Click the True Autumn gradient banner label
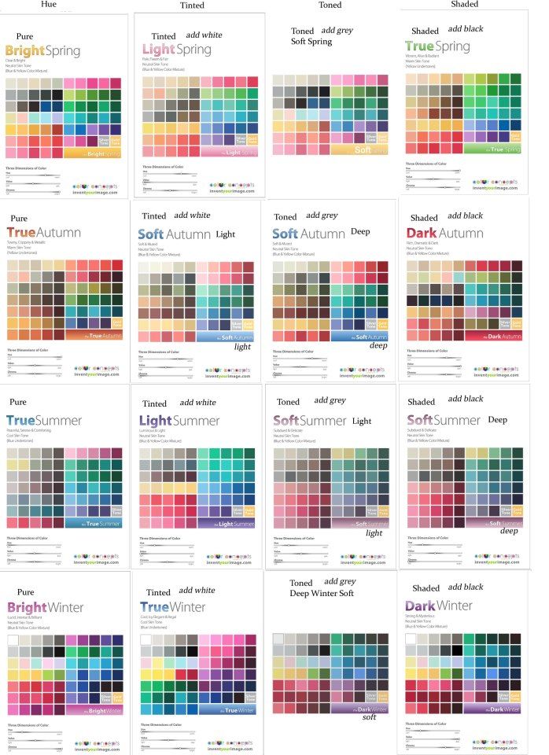 click(x=94, y=335)
